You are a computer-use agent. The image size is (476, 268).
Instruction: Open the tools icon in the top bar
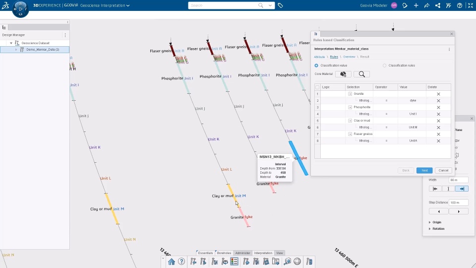pyautogui.click(x=449, y=5)
